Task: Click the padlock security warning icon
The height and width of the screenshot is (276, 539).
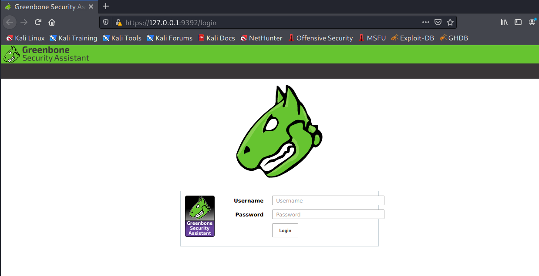Action: (x=118, y=23)
